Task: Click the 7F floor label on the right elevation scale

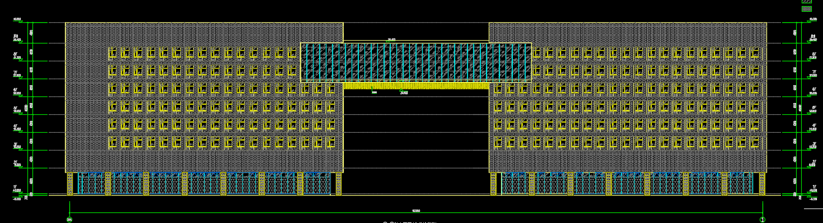Action: point(813,72)
